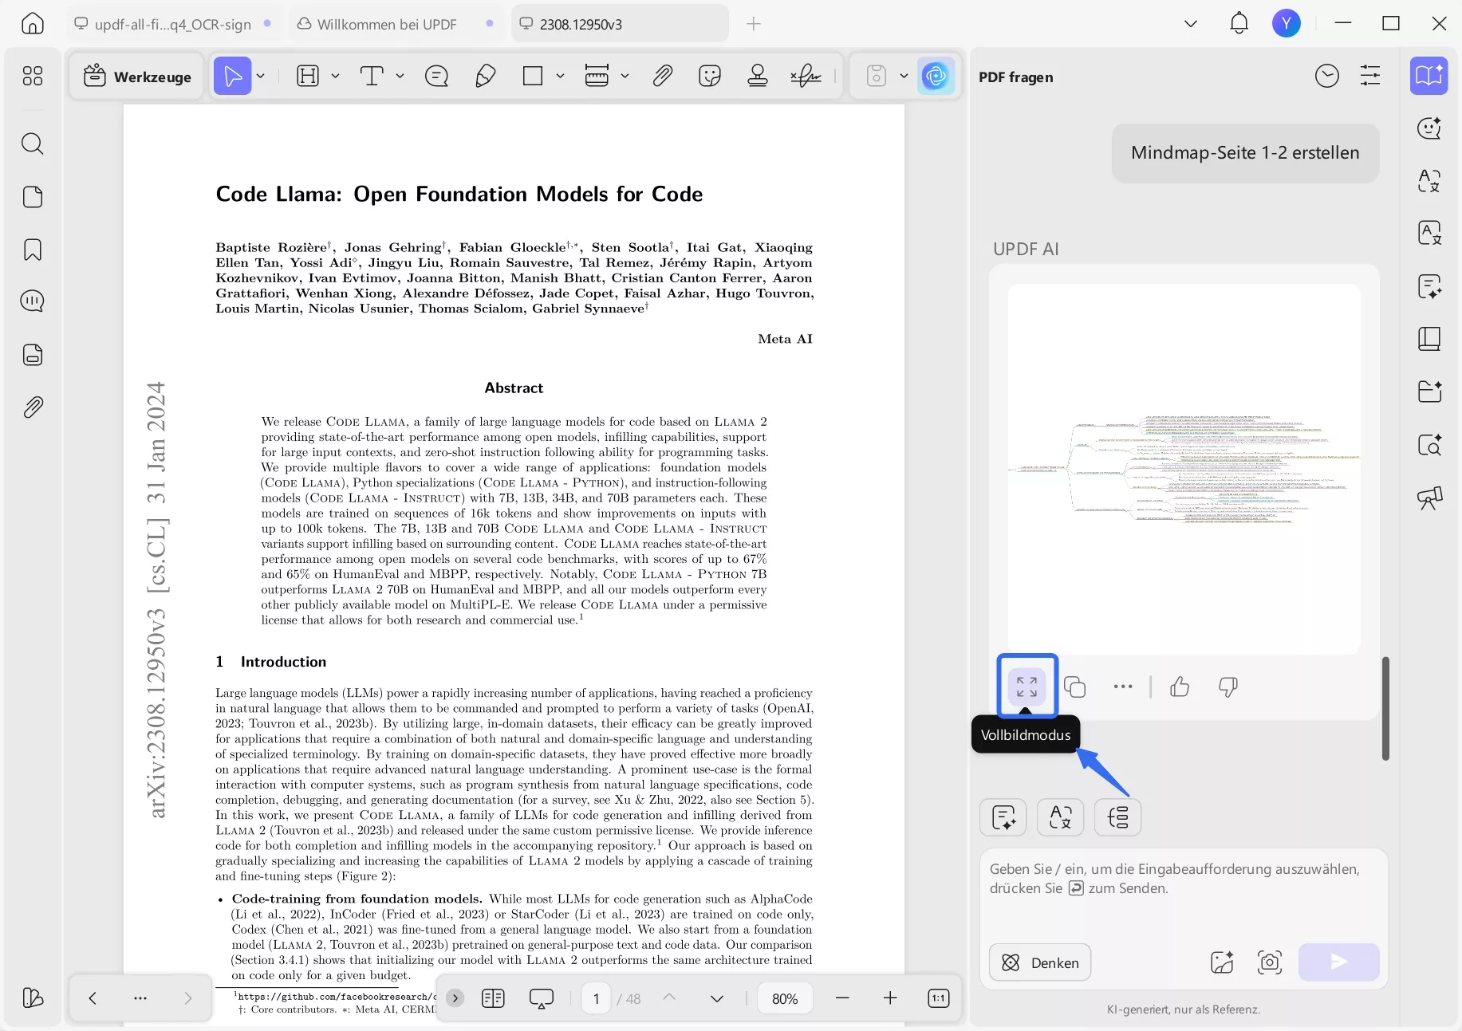
Task: Dislike the AI response with thumbs down
Action: (1228, 687)
